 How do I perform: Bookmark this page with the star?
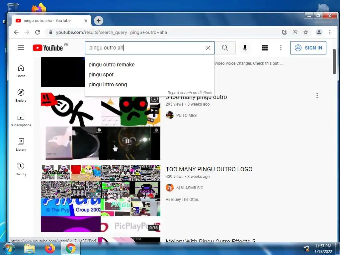(x=306, y=32)
